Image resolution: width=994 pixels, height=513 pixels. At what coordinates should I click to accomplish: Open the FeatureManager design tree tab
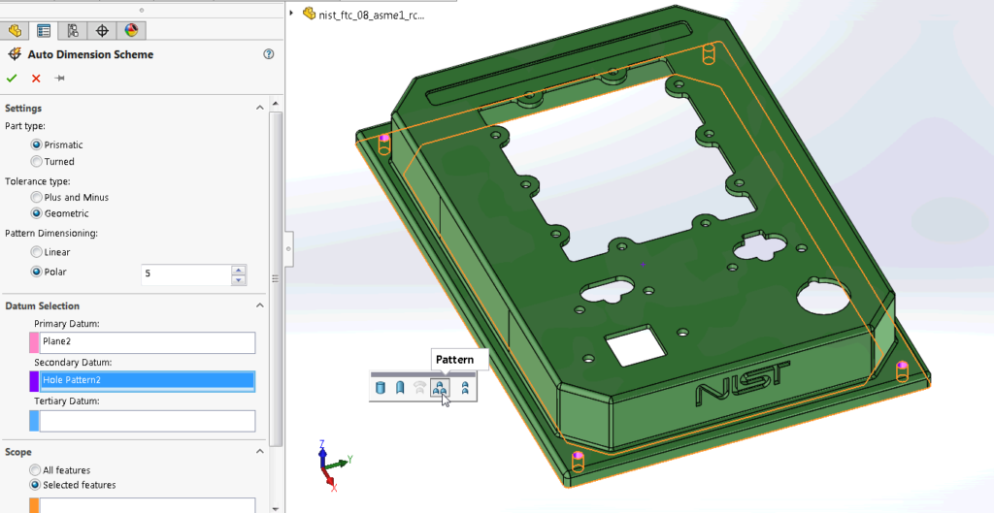(15, 30)
